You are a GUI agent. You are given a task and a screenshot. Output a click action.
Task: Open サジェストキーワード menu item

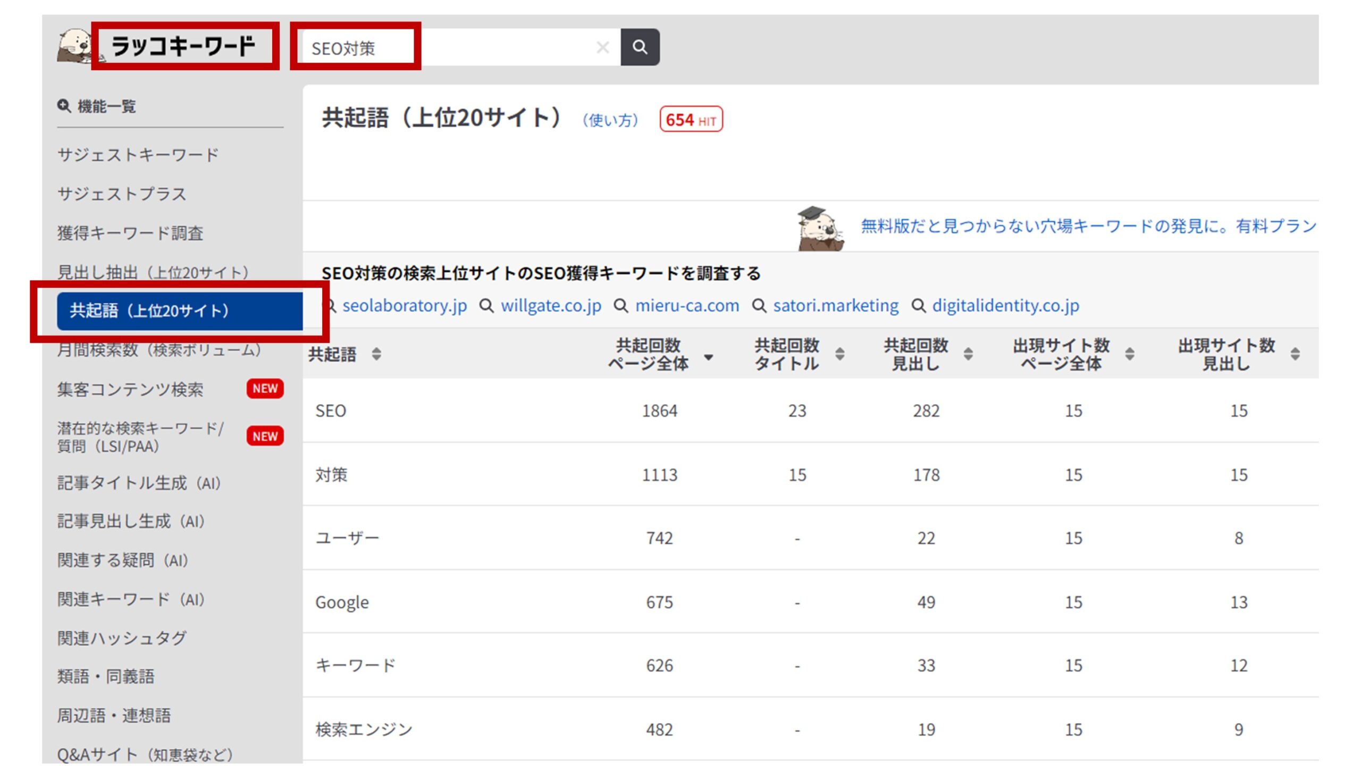click(x=138, y=155)
